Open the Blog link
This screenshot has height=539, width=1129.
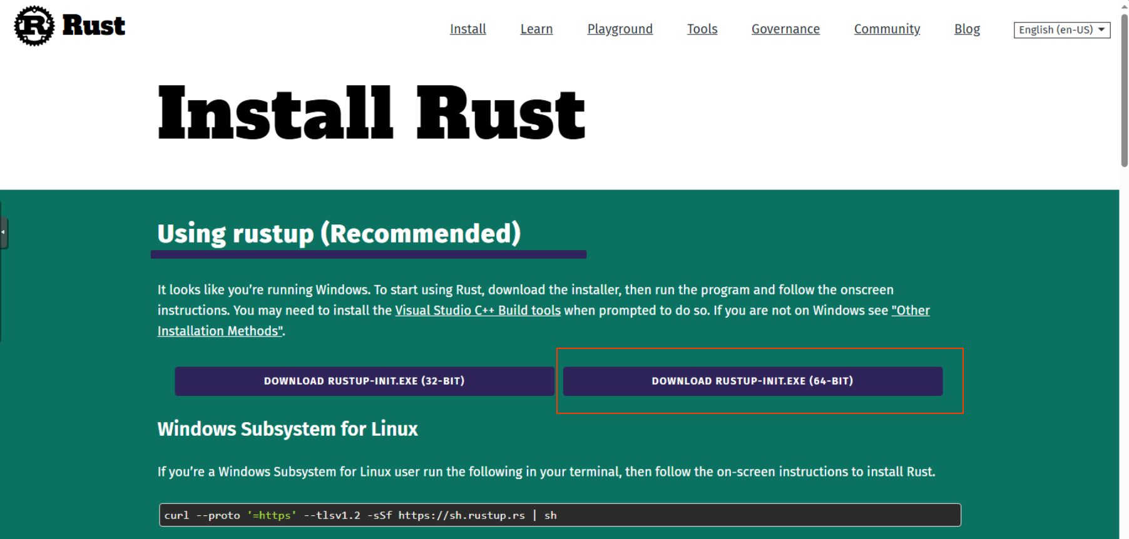click(967, 29)
